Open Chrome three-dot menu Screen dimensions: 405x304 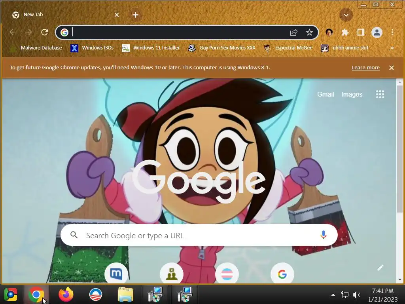click(393, 32)
